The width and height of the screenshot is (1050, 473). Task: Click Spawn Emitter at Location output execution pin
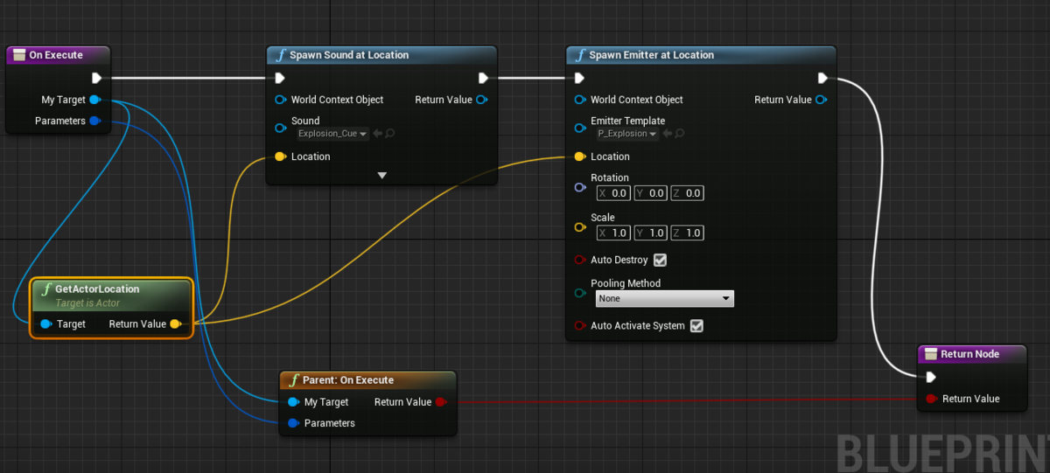(x=822, y=78)
